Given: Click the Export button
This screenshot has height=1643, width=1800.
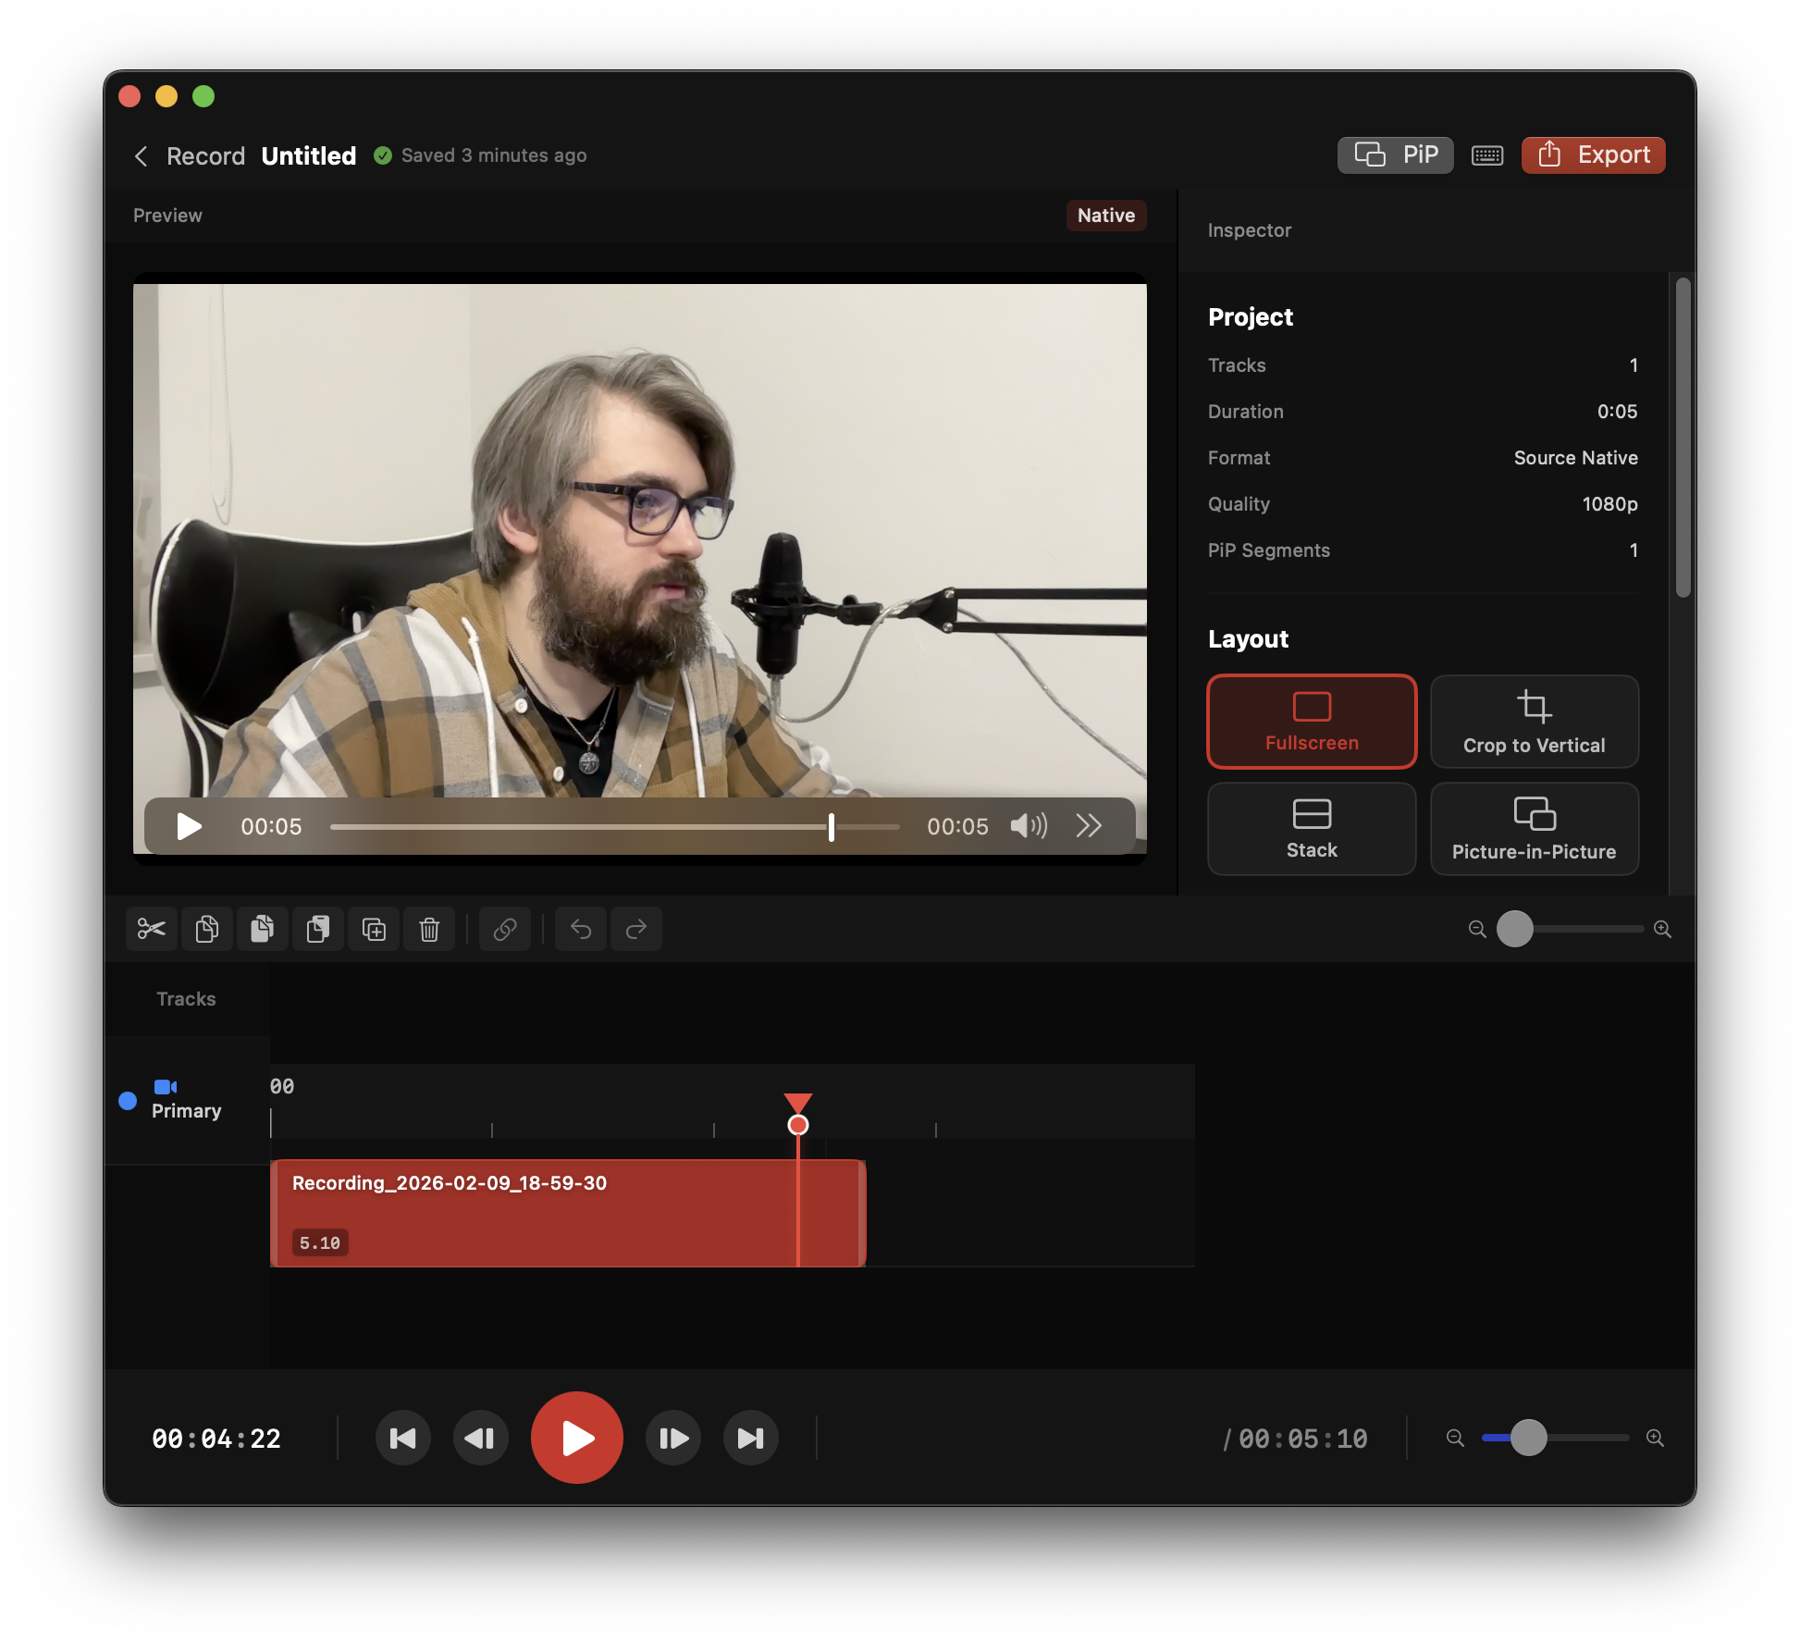Looking at the screenshot, I should click(x=1593, y=154).
